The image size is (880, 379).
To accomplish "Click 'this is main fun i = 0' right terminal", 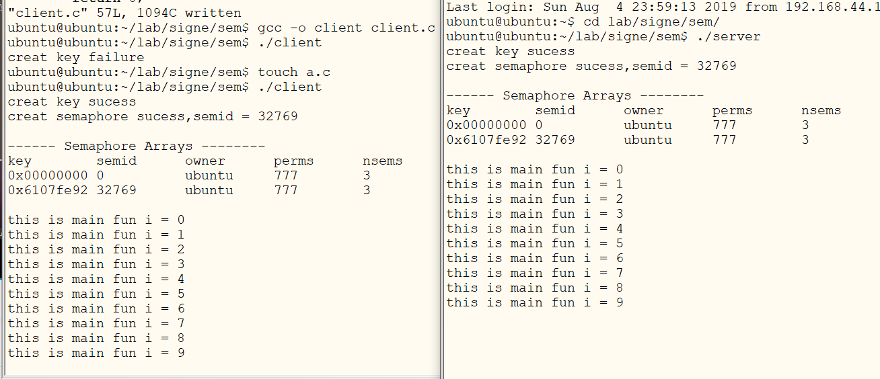I will [x=535, y=170].
